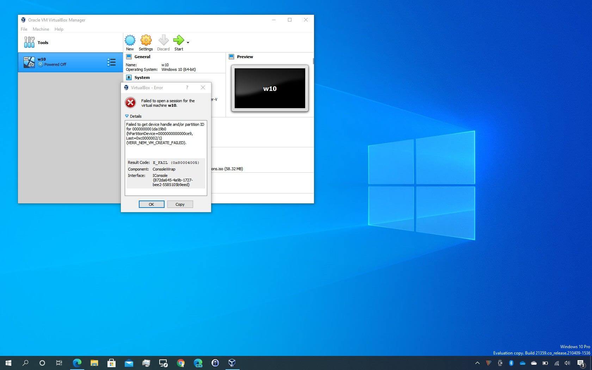Click the w10 preview thumbnail

click(x=270, y=88)
